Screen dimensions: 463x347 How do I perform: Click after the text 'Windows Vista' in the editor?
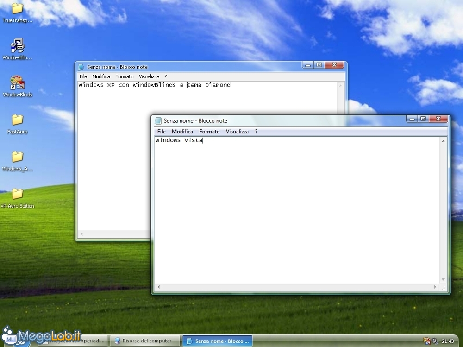(204, 140)
